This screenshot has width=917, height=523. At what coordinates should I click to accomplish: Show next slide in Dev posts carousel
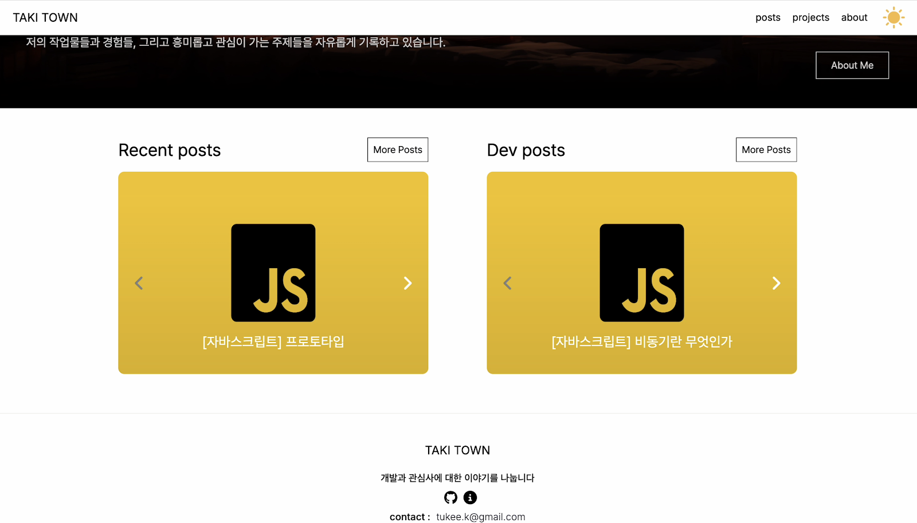(776, 283)
